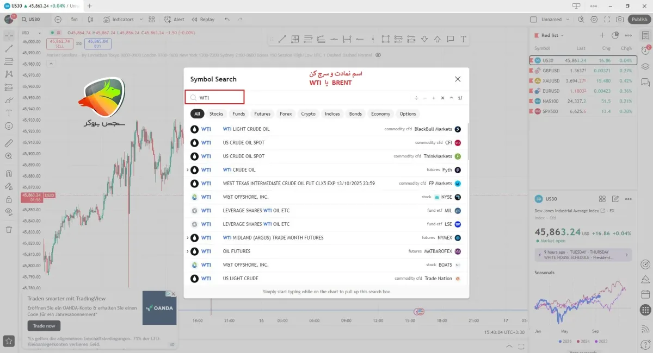The width and height of the screenshot is (653, 353).
Task: Open the 5m timeframe selector
Action: click(x=74, y=20)
